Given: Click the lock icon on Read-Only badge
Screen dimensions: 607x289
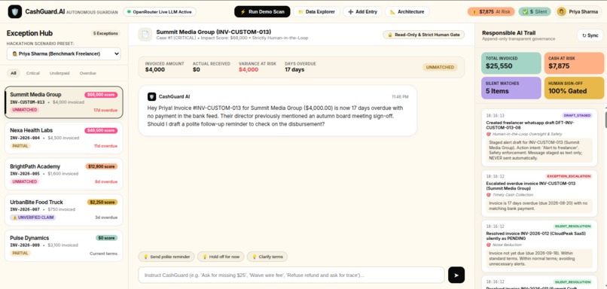Looking at the screenshot, I should point(390,35).
